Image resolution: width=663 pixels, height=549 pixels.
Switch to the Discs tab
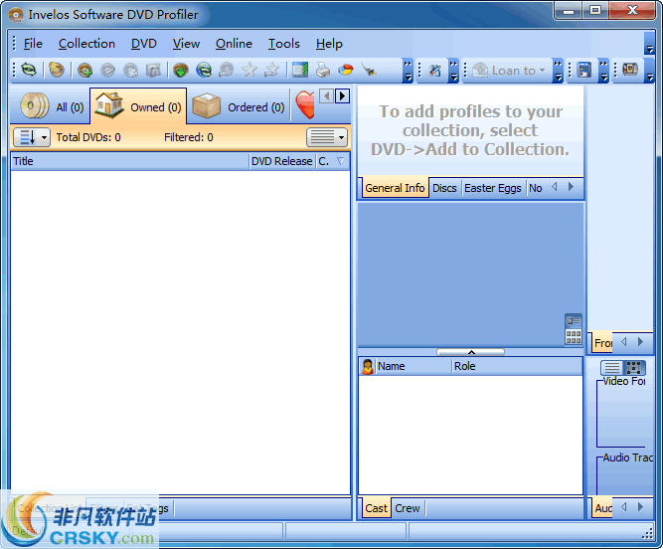pos(444,188)
